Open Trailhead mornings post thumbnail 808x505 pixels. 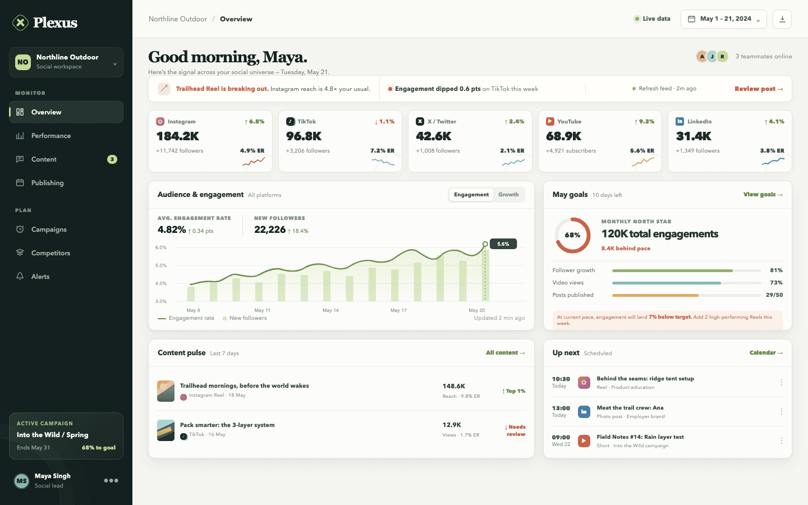(166, 391)
